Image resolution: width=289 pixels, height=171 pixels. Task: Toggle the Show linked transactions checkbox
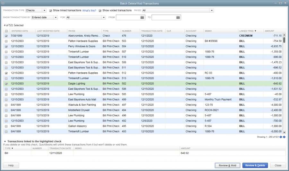[51, 11]
